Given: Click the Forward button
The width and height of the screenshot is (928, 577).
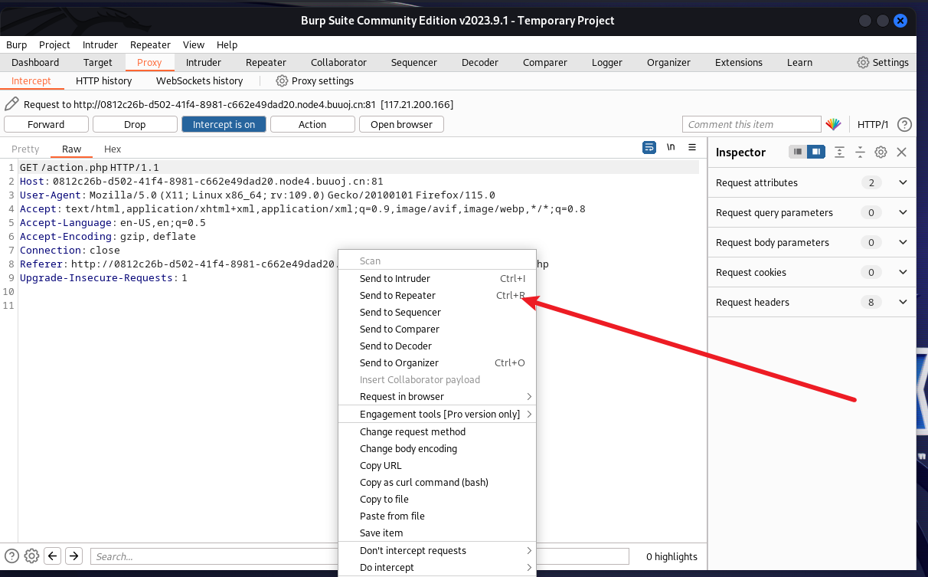Looking at the screenshot, I should tap(46, 124).
